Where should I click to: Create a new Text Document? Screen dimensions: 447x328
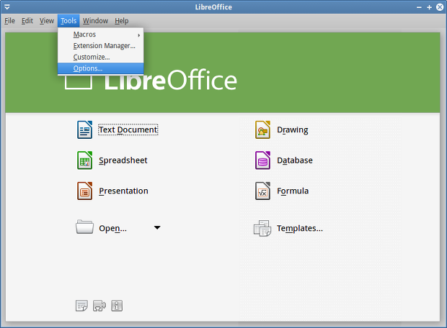point(128,129)
